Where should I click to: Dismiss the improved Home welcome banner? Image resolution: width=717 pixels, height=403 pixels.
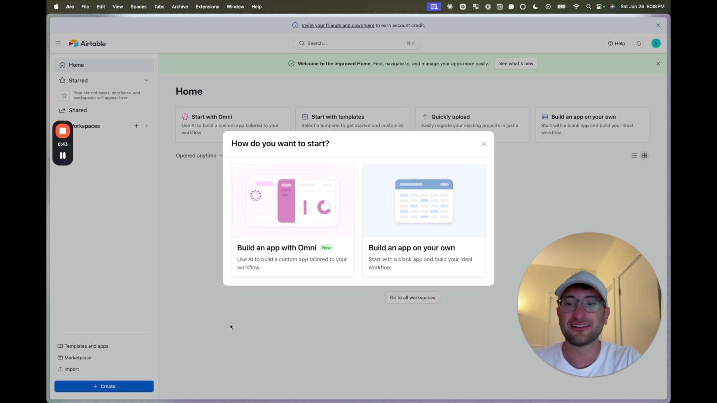click(x=658, y=64)
